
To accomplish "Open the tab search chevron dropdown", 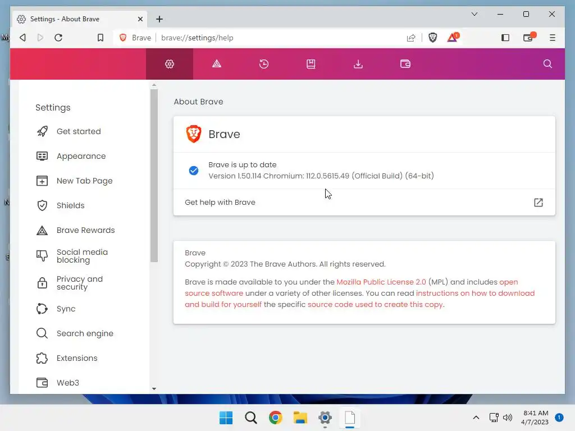I will point(474,14).
